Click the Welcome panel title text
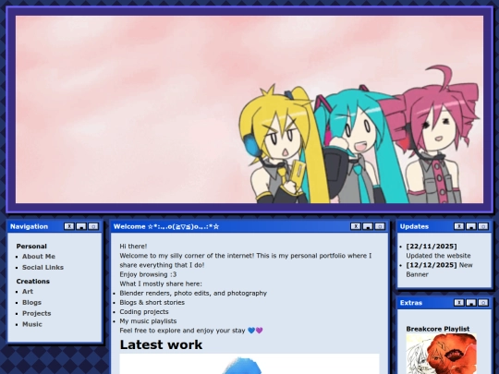Viewport: 499px width, 374px height. point(166,226)
